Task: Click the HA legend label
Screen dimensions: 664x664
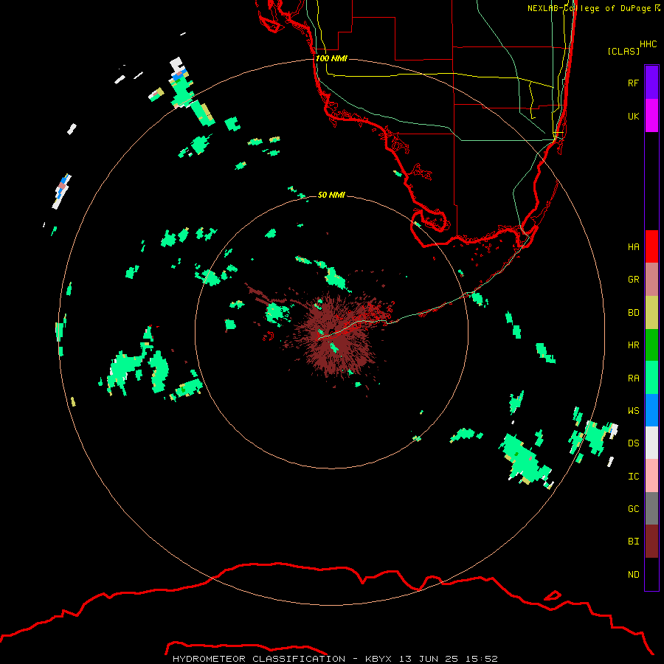Action: pyautogui.click(x=633, y=246)
